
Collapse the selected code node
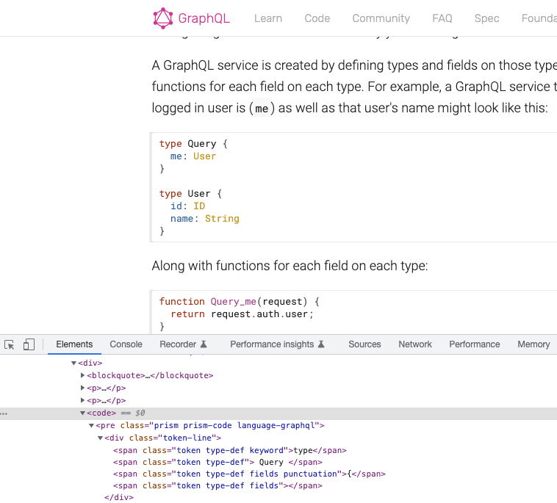pos(82,413)
